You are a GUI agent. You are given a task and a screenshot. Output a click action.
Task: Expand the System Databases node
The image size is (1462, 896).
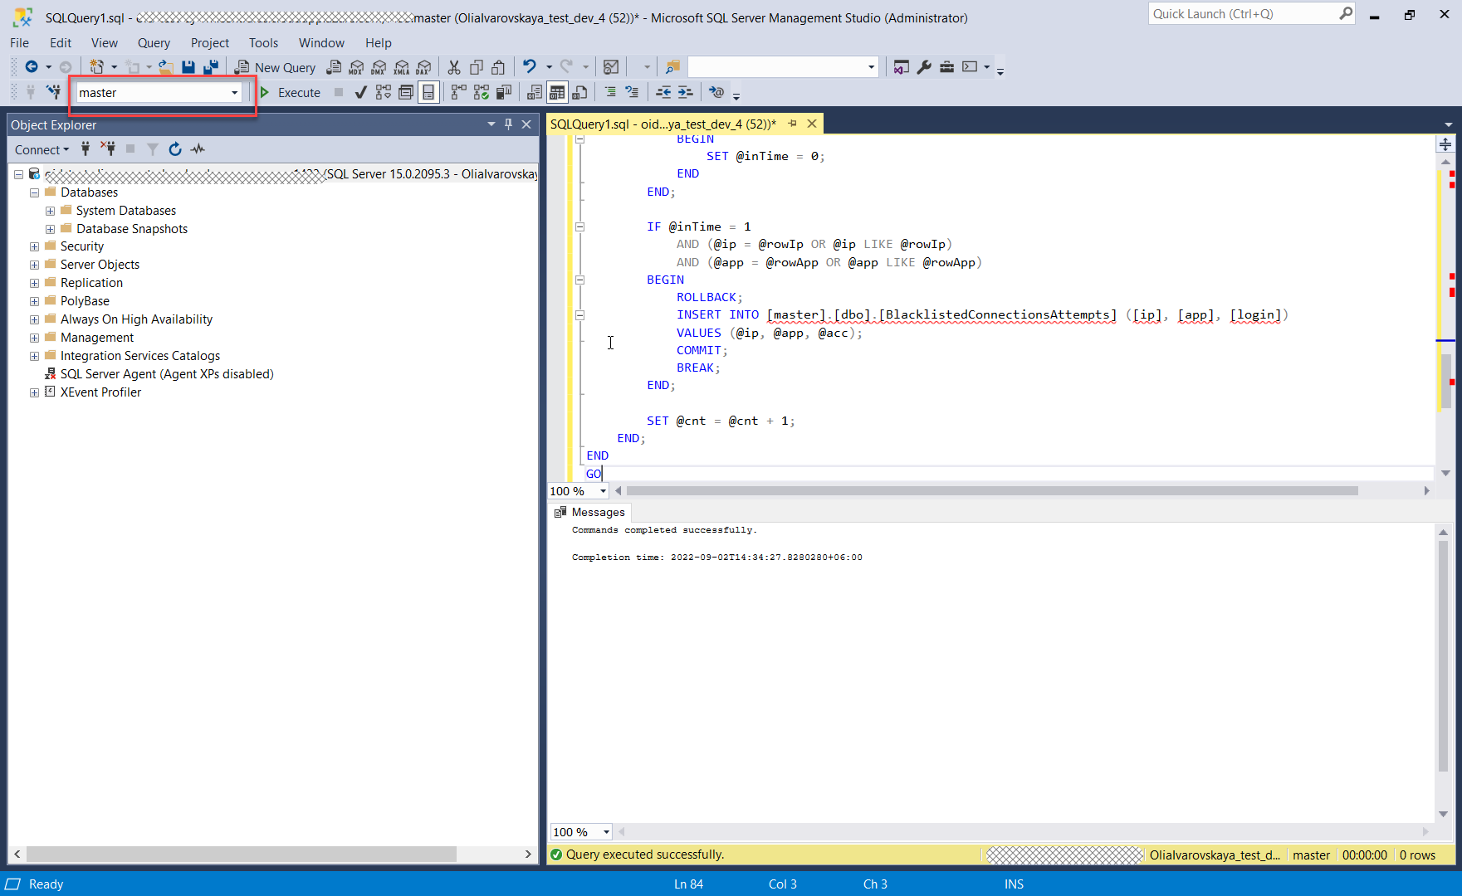point(50,211)
